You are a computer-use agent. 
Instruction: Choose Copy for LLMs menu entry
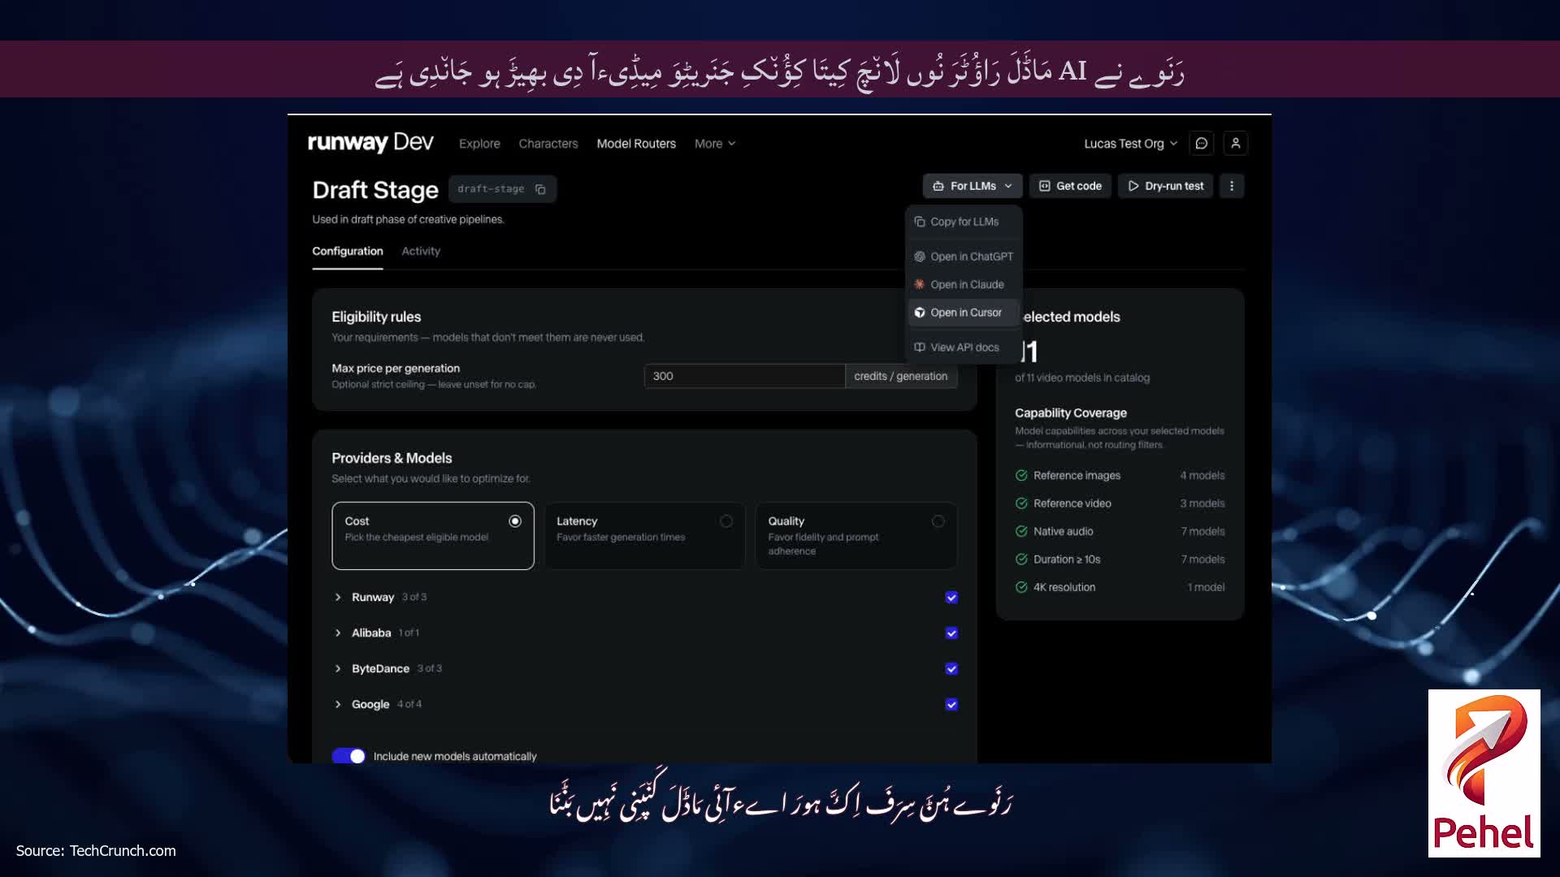[964, 222]
